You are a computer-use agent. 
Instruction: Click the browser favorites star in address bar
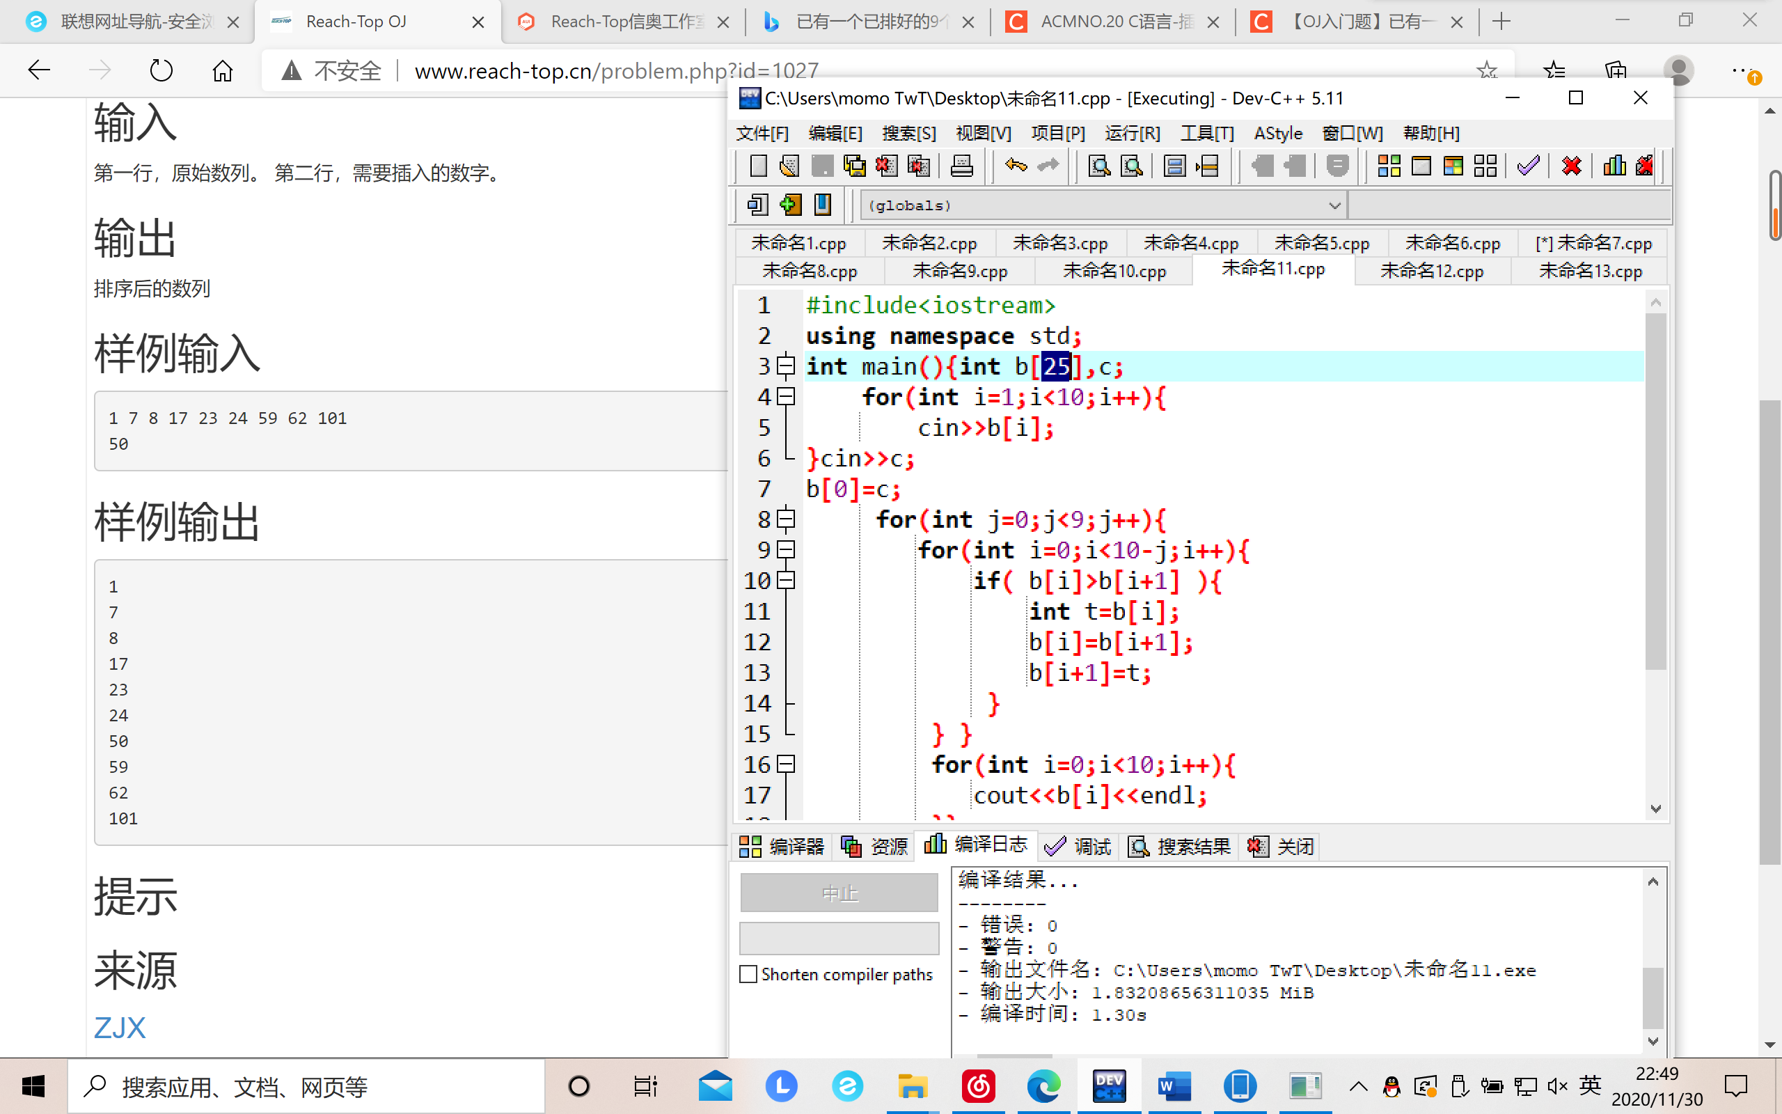1487,71
